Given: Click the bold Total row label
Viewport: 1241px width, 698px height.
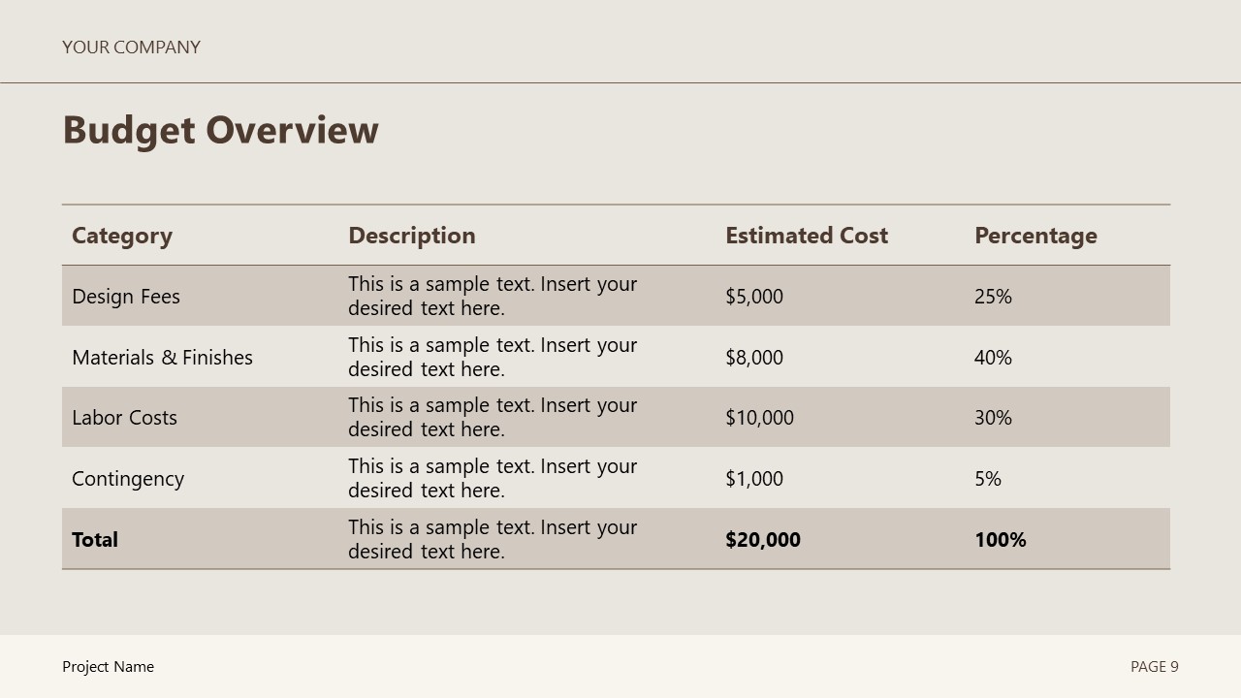Looking at the screenshot, I should click(x=95, y=540).
